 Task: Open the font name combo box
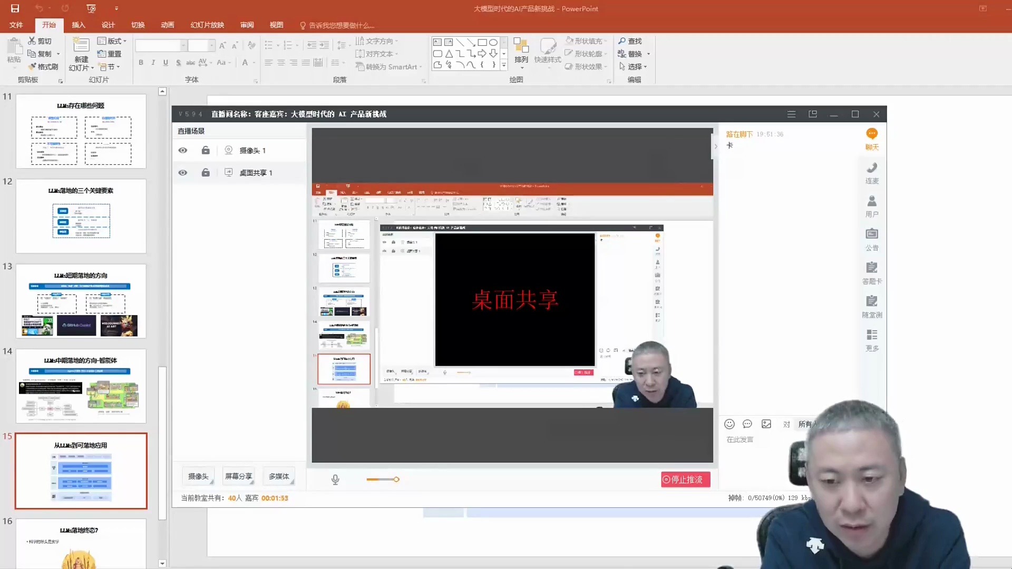161,45
